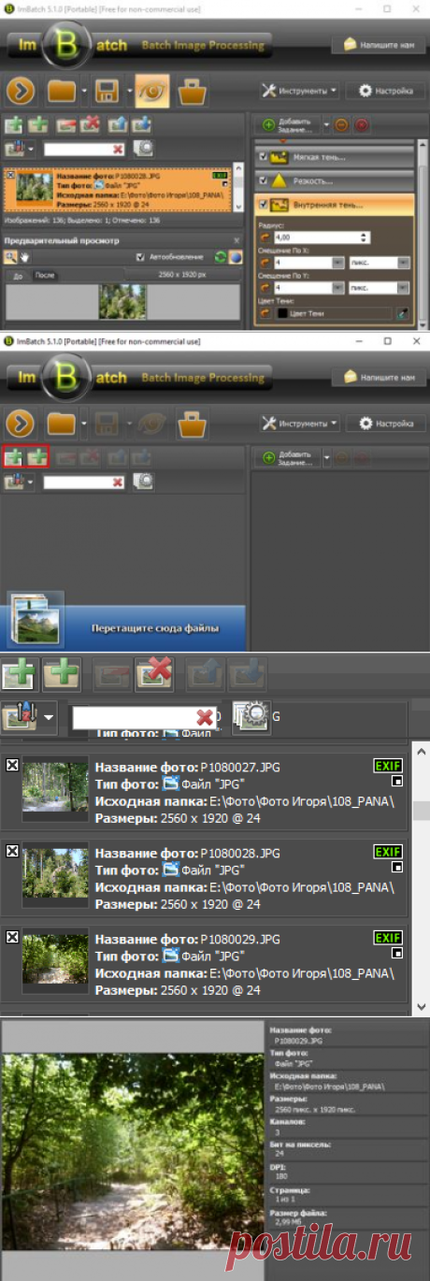Toggle the Мягкая тень task checkbox
430x1281 pixels.
click(263, 158)
